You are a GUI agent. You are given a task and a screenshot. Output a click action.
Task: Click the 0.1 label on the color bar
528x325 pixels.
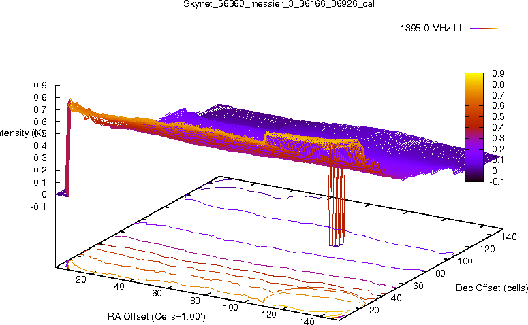498,160
